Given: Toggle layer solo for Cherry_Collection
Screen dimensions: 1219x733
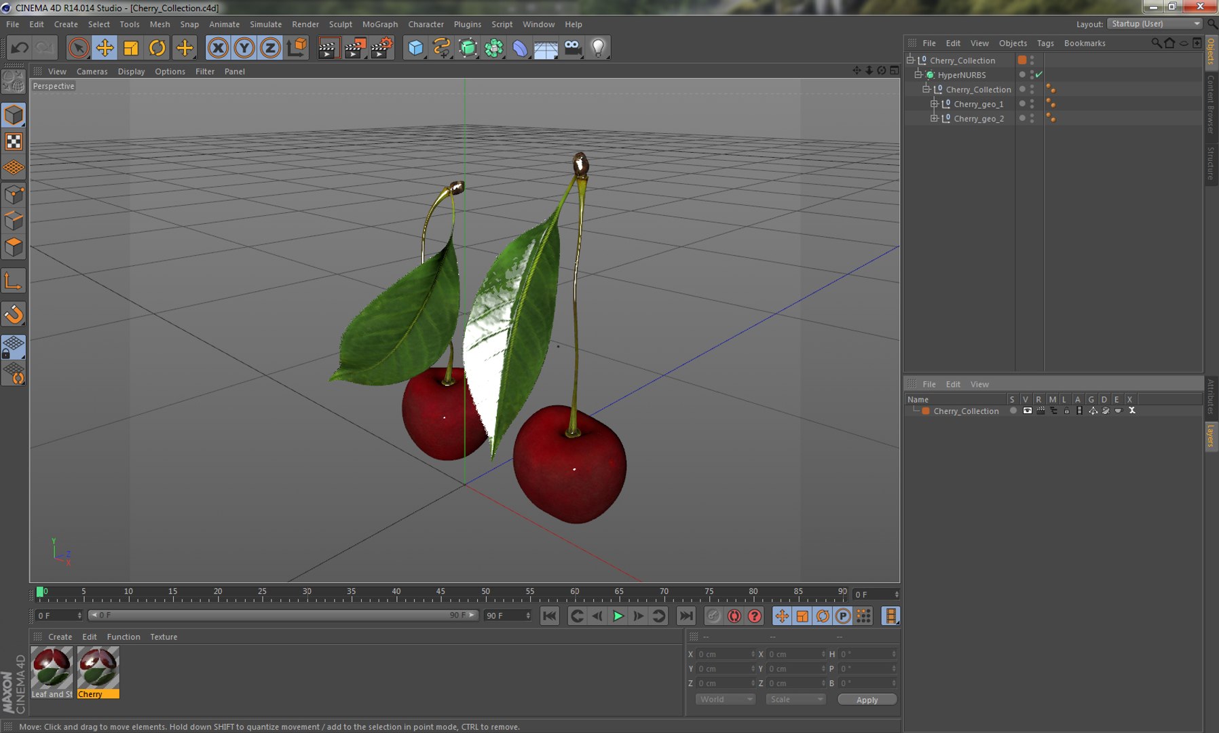Looking at the screenshot, I should point(1013,411).
